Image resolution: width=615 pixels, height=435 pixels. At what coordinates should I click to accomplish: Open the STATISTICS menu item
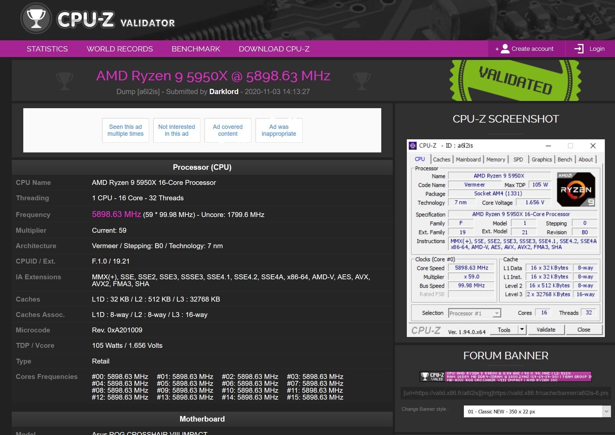point(47,49)
